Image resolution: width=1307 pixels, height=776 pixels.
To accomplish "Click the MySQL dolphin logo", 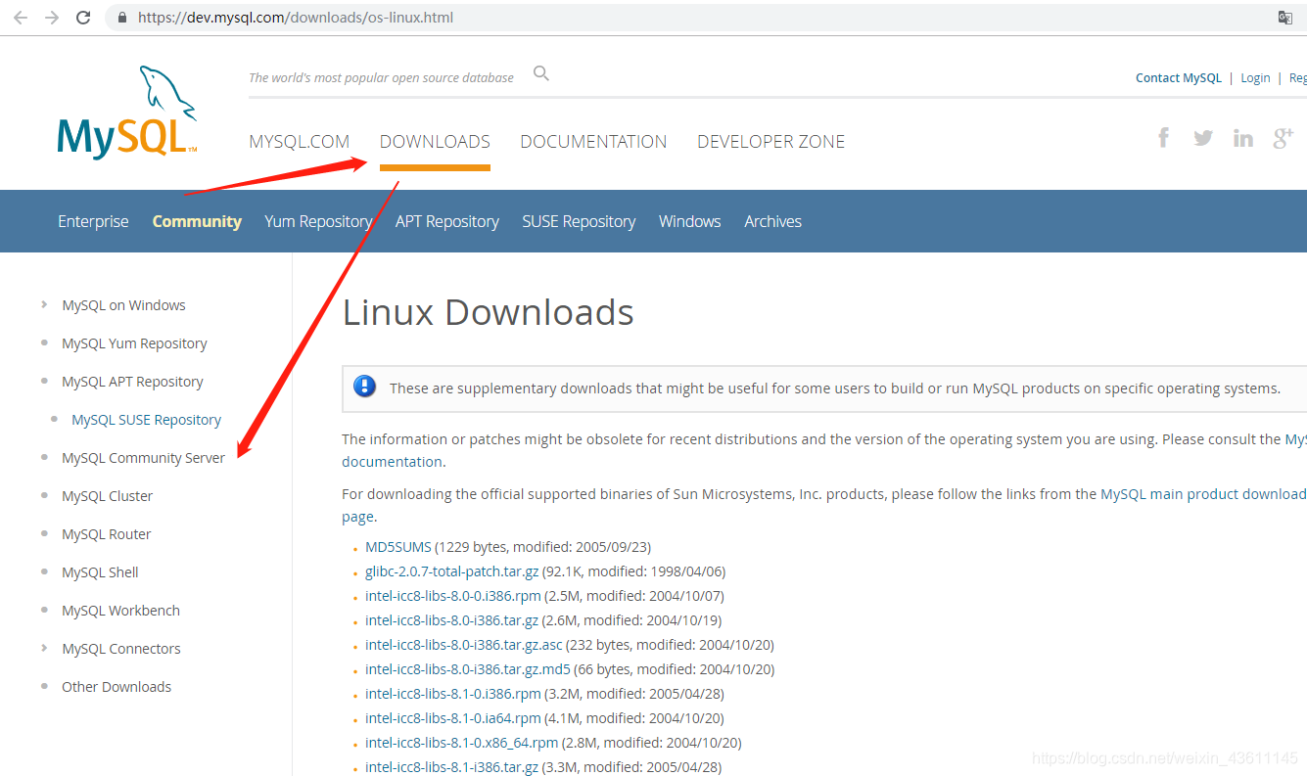I will (128, 112).
